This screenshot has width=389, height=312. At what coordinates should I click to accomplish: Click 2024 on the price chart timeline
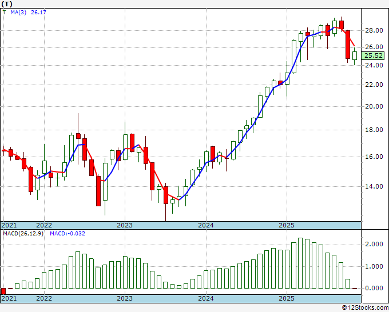point(206,225)
